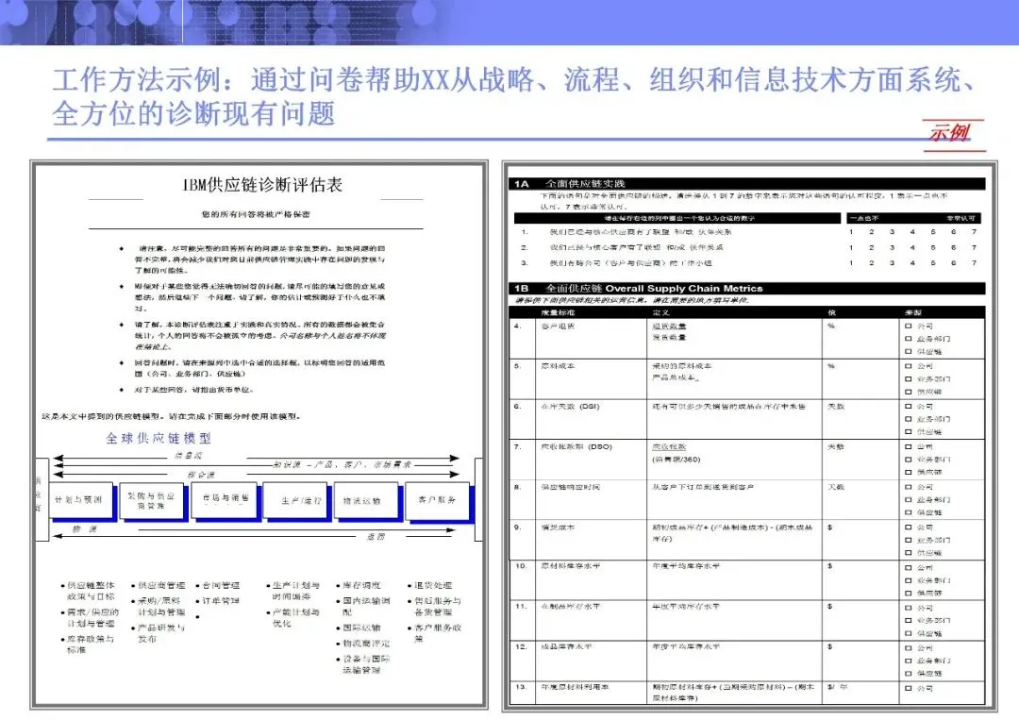Click the 国际运输 bullet item
This screenshot has width=1019, height=720.
[x=362, y=628]
